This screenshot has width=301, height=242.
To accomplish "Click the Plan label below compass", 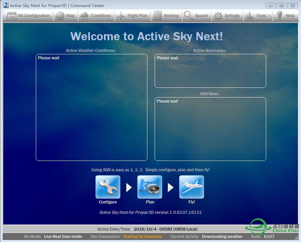I will pos(150,202).
